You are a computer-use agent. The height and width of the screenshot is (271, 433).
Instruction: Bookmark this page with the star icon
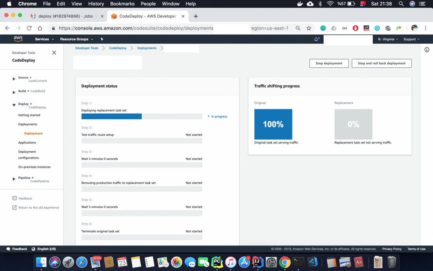[x=309, y=28]
